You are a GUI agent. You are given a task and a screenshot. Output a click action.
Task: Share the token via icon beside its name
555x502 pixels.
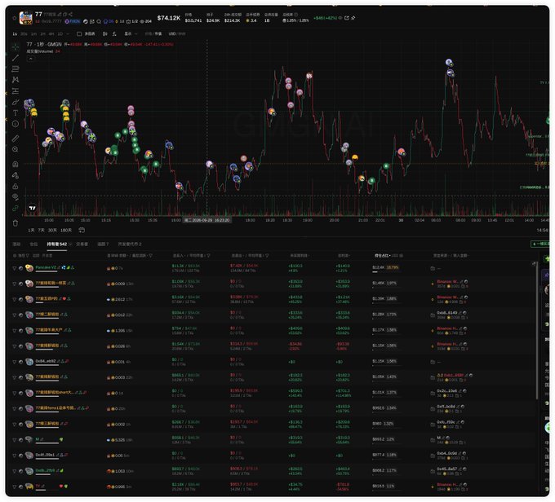tap(70, 14)
